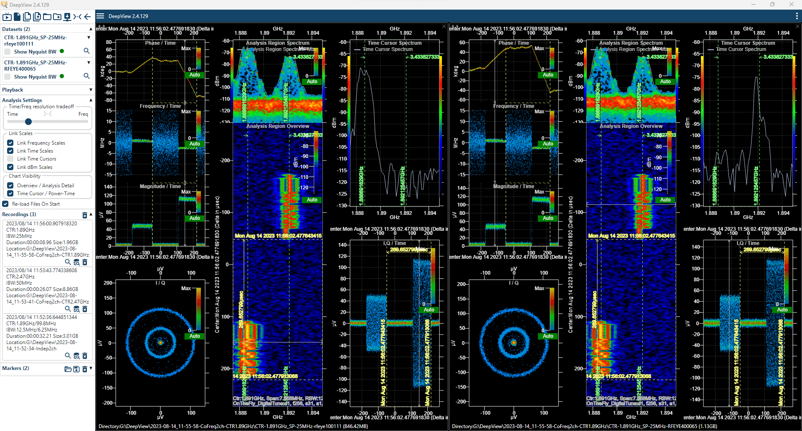Expand the Playback section
The height and width of the screenshot is (431, 802).
click(91, 89)
